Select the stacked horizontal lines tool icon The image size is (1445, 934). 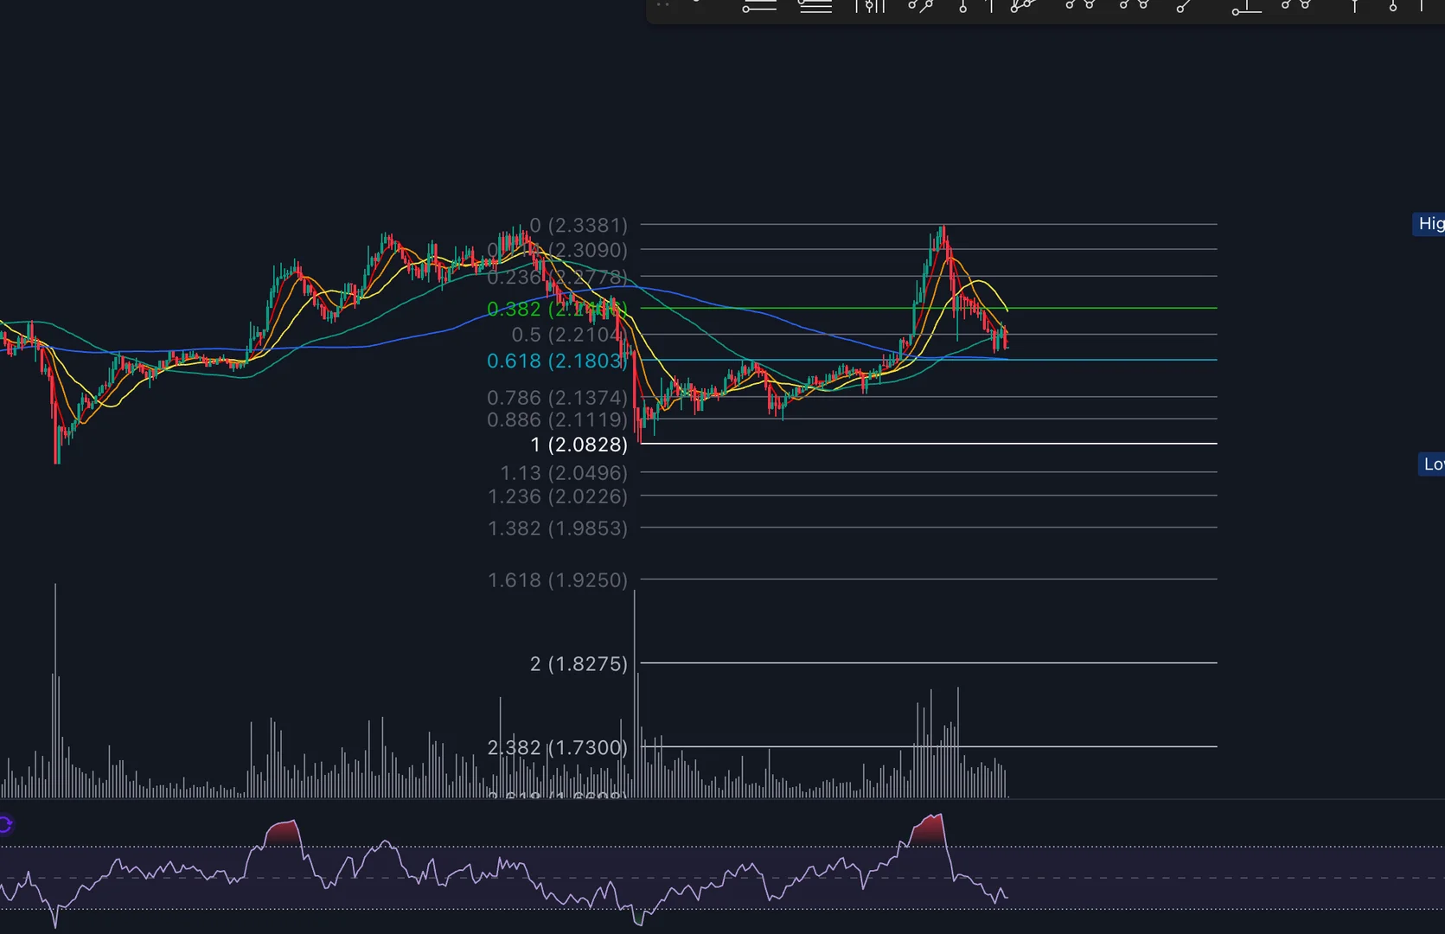tap(815, 6)
